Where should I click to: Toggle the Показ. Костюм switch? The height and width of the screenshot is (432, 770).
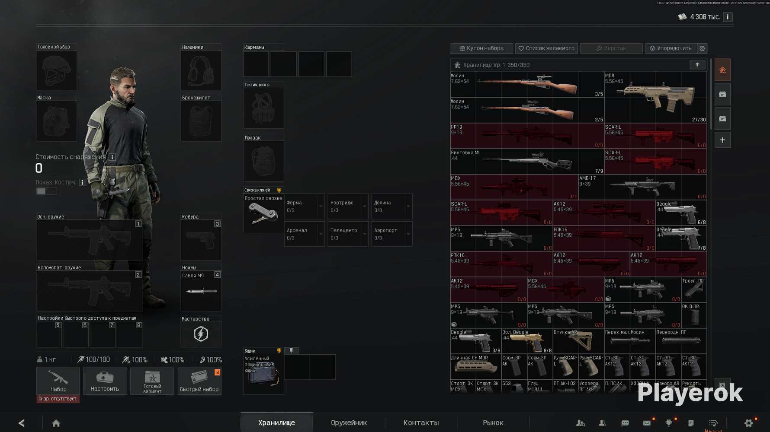[x=46, y=191]
